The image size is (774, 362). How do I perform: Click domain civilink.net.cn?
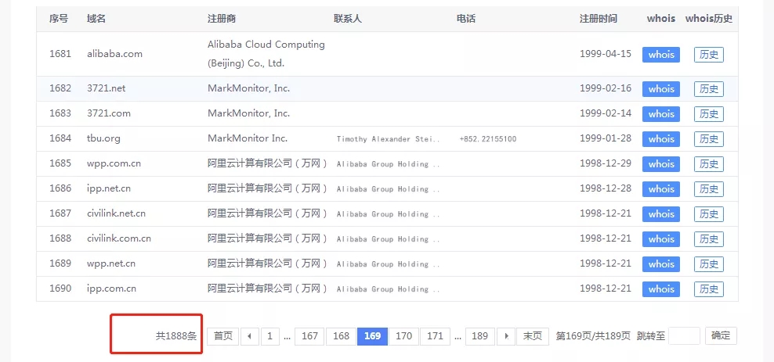(116, 213)
